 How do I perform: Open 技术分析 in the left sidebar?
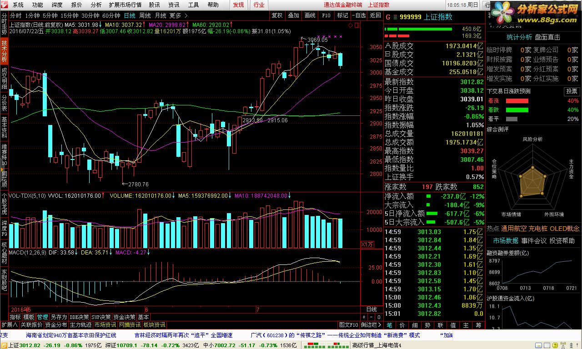(x=4, y=51)
